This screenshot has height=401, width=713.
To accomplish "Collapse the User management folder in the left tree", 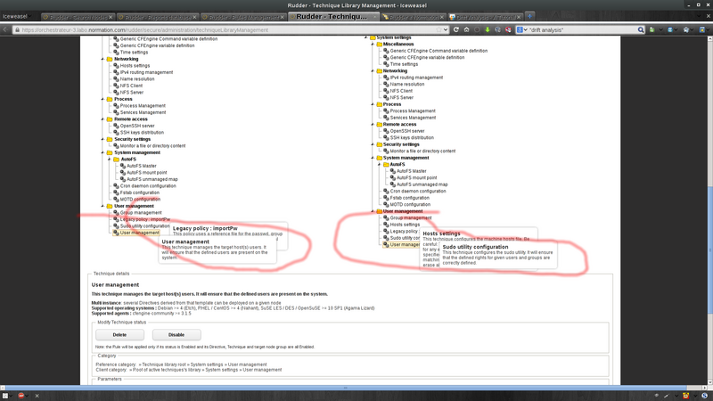I will tap(102, 206).
